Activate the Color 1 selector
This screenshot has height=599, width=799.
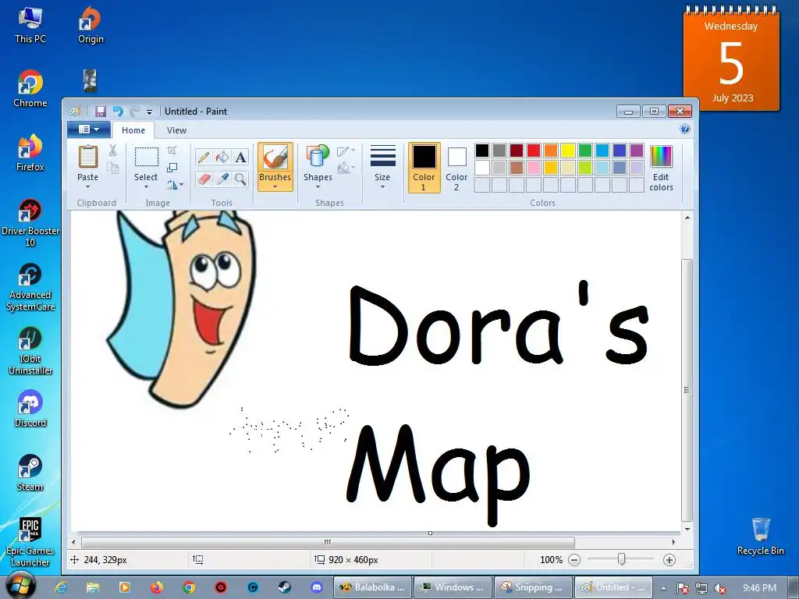[x=424, y=168]
